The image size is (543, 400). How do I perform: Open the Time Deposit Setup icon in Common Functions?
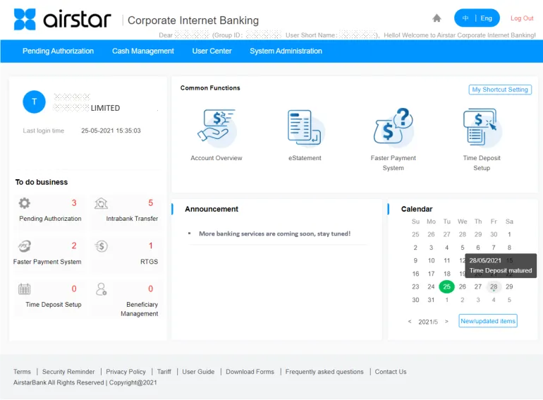point(482,128)
